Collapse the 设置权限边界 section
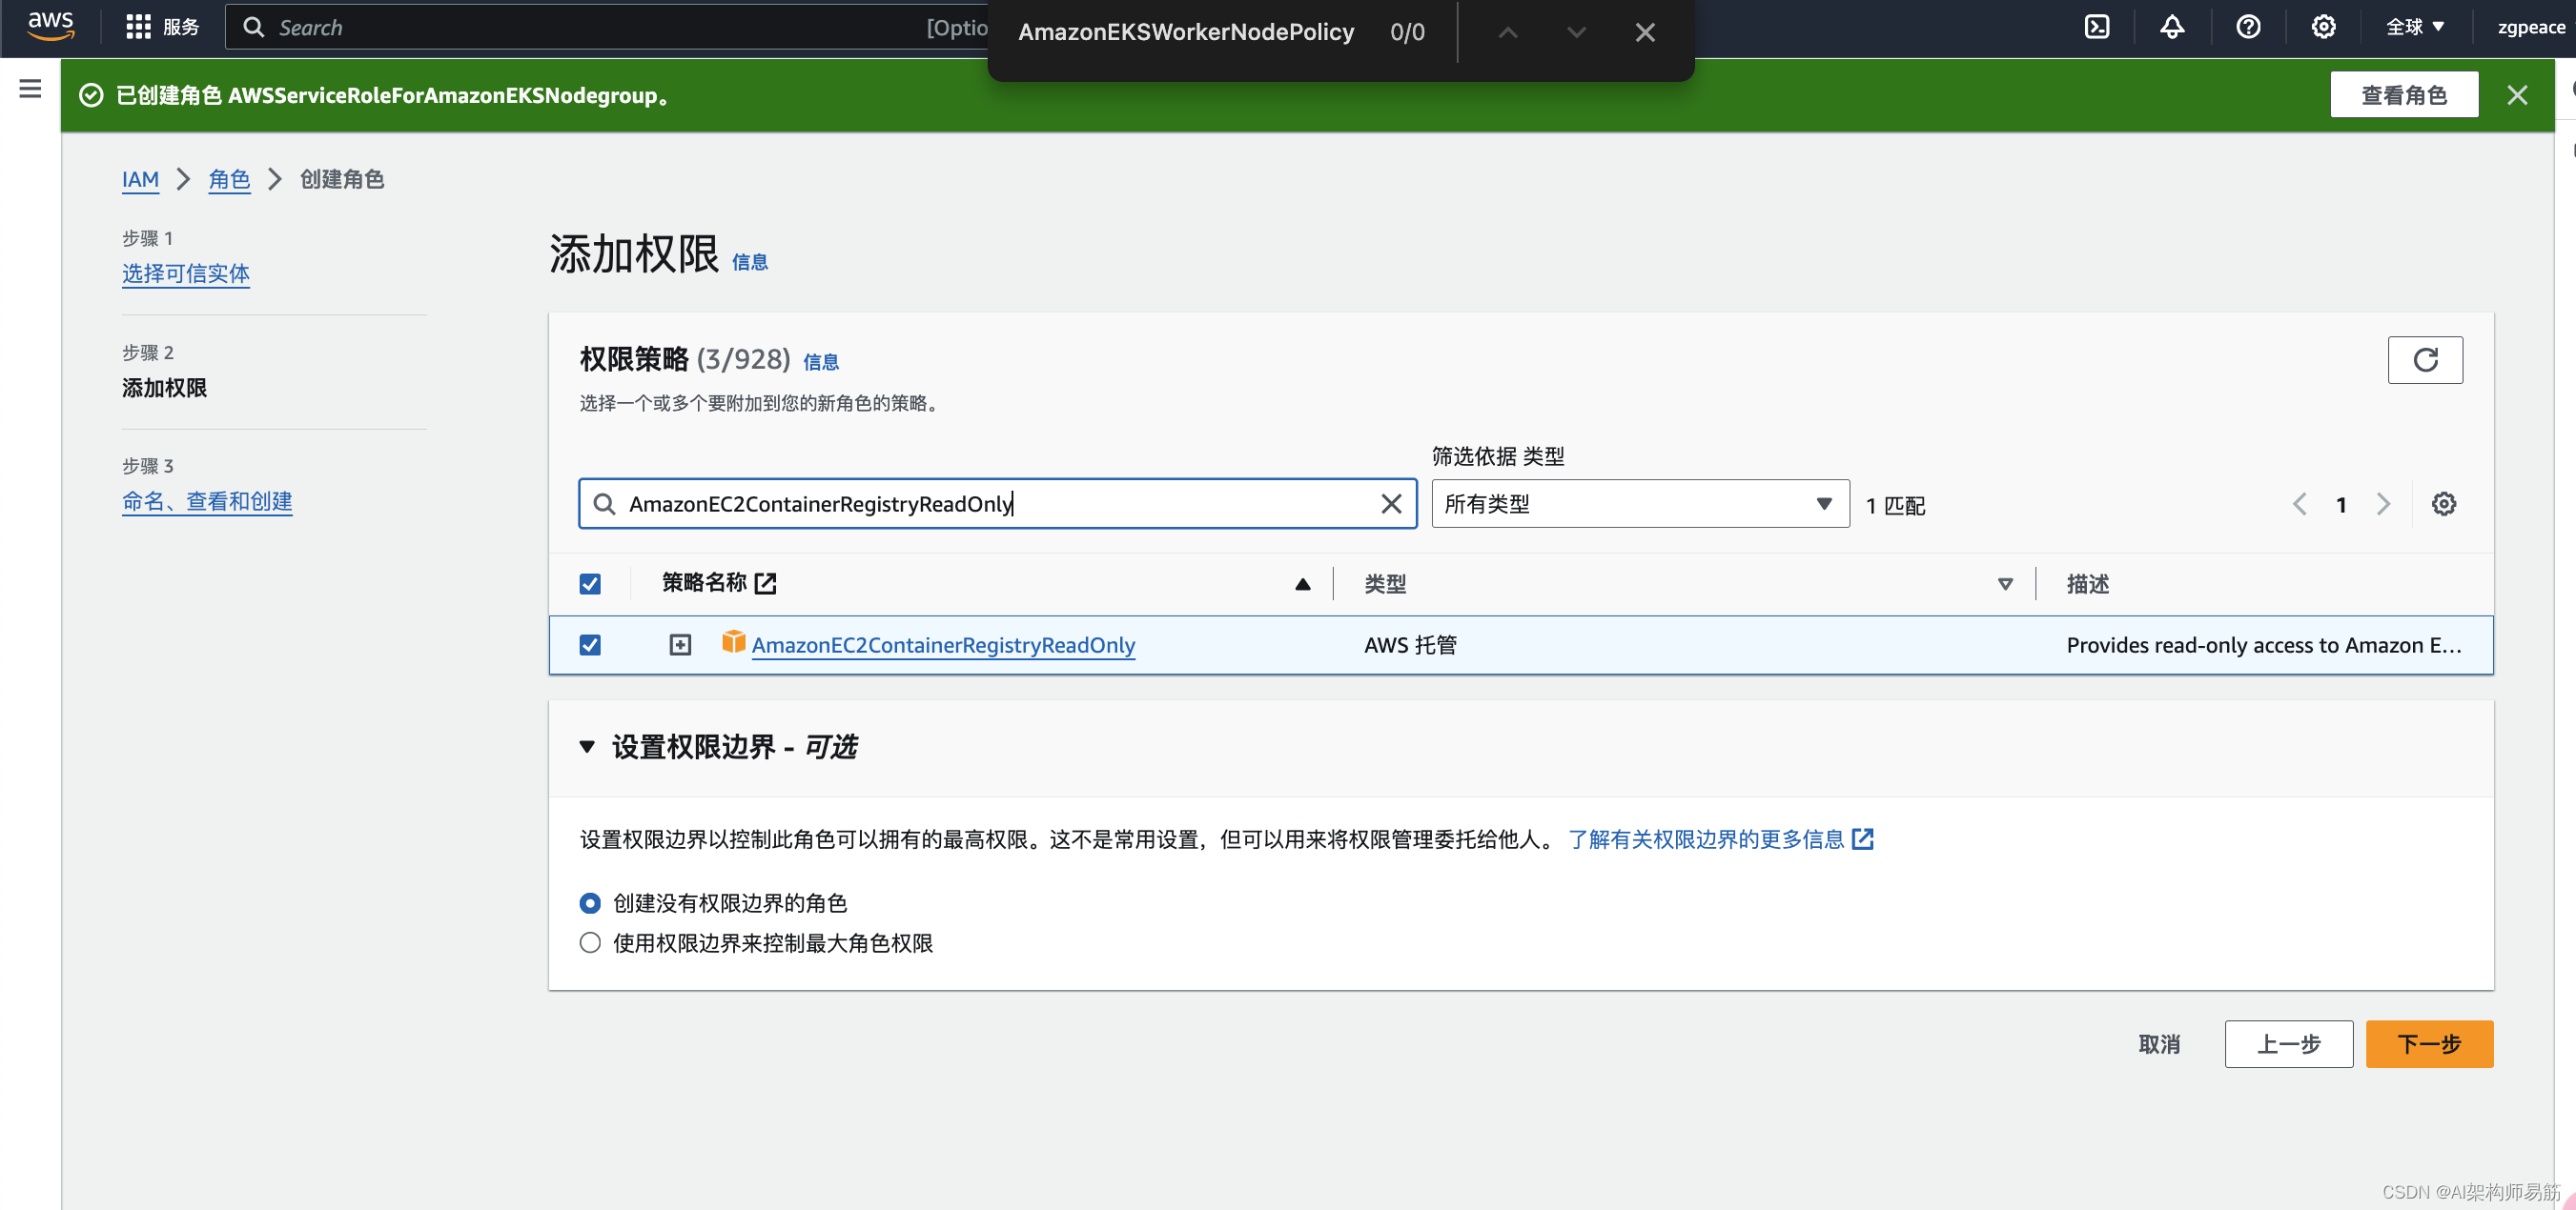The height and width of the screenshot is (1210, 2576). [x=587, y=746]
